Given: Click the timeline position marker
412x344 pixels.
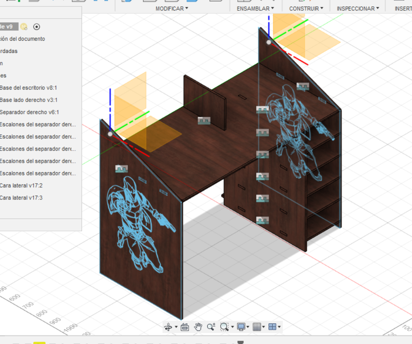Looking at the screenshot, I should [241, 342].
